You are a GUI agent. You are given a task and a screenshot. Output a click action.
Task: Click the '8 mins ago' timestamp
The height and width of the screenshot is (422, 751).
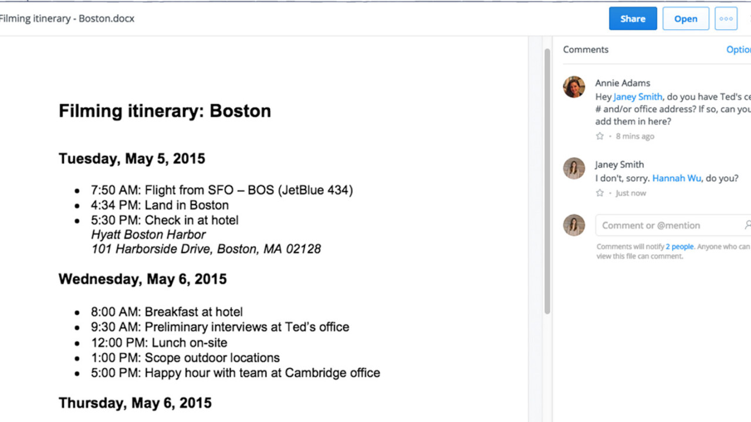tap(635, 136)
